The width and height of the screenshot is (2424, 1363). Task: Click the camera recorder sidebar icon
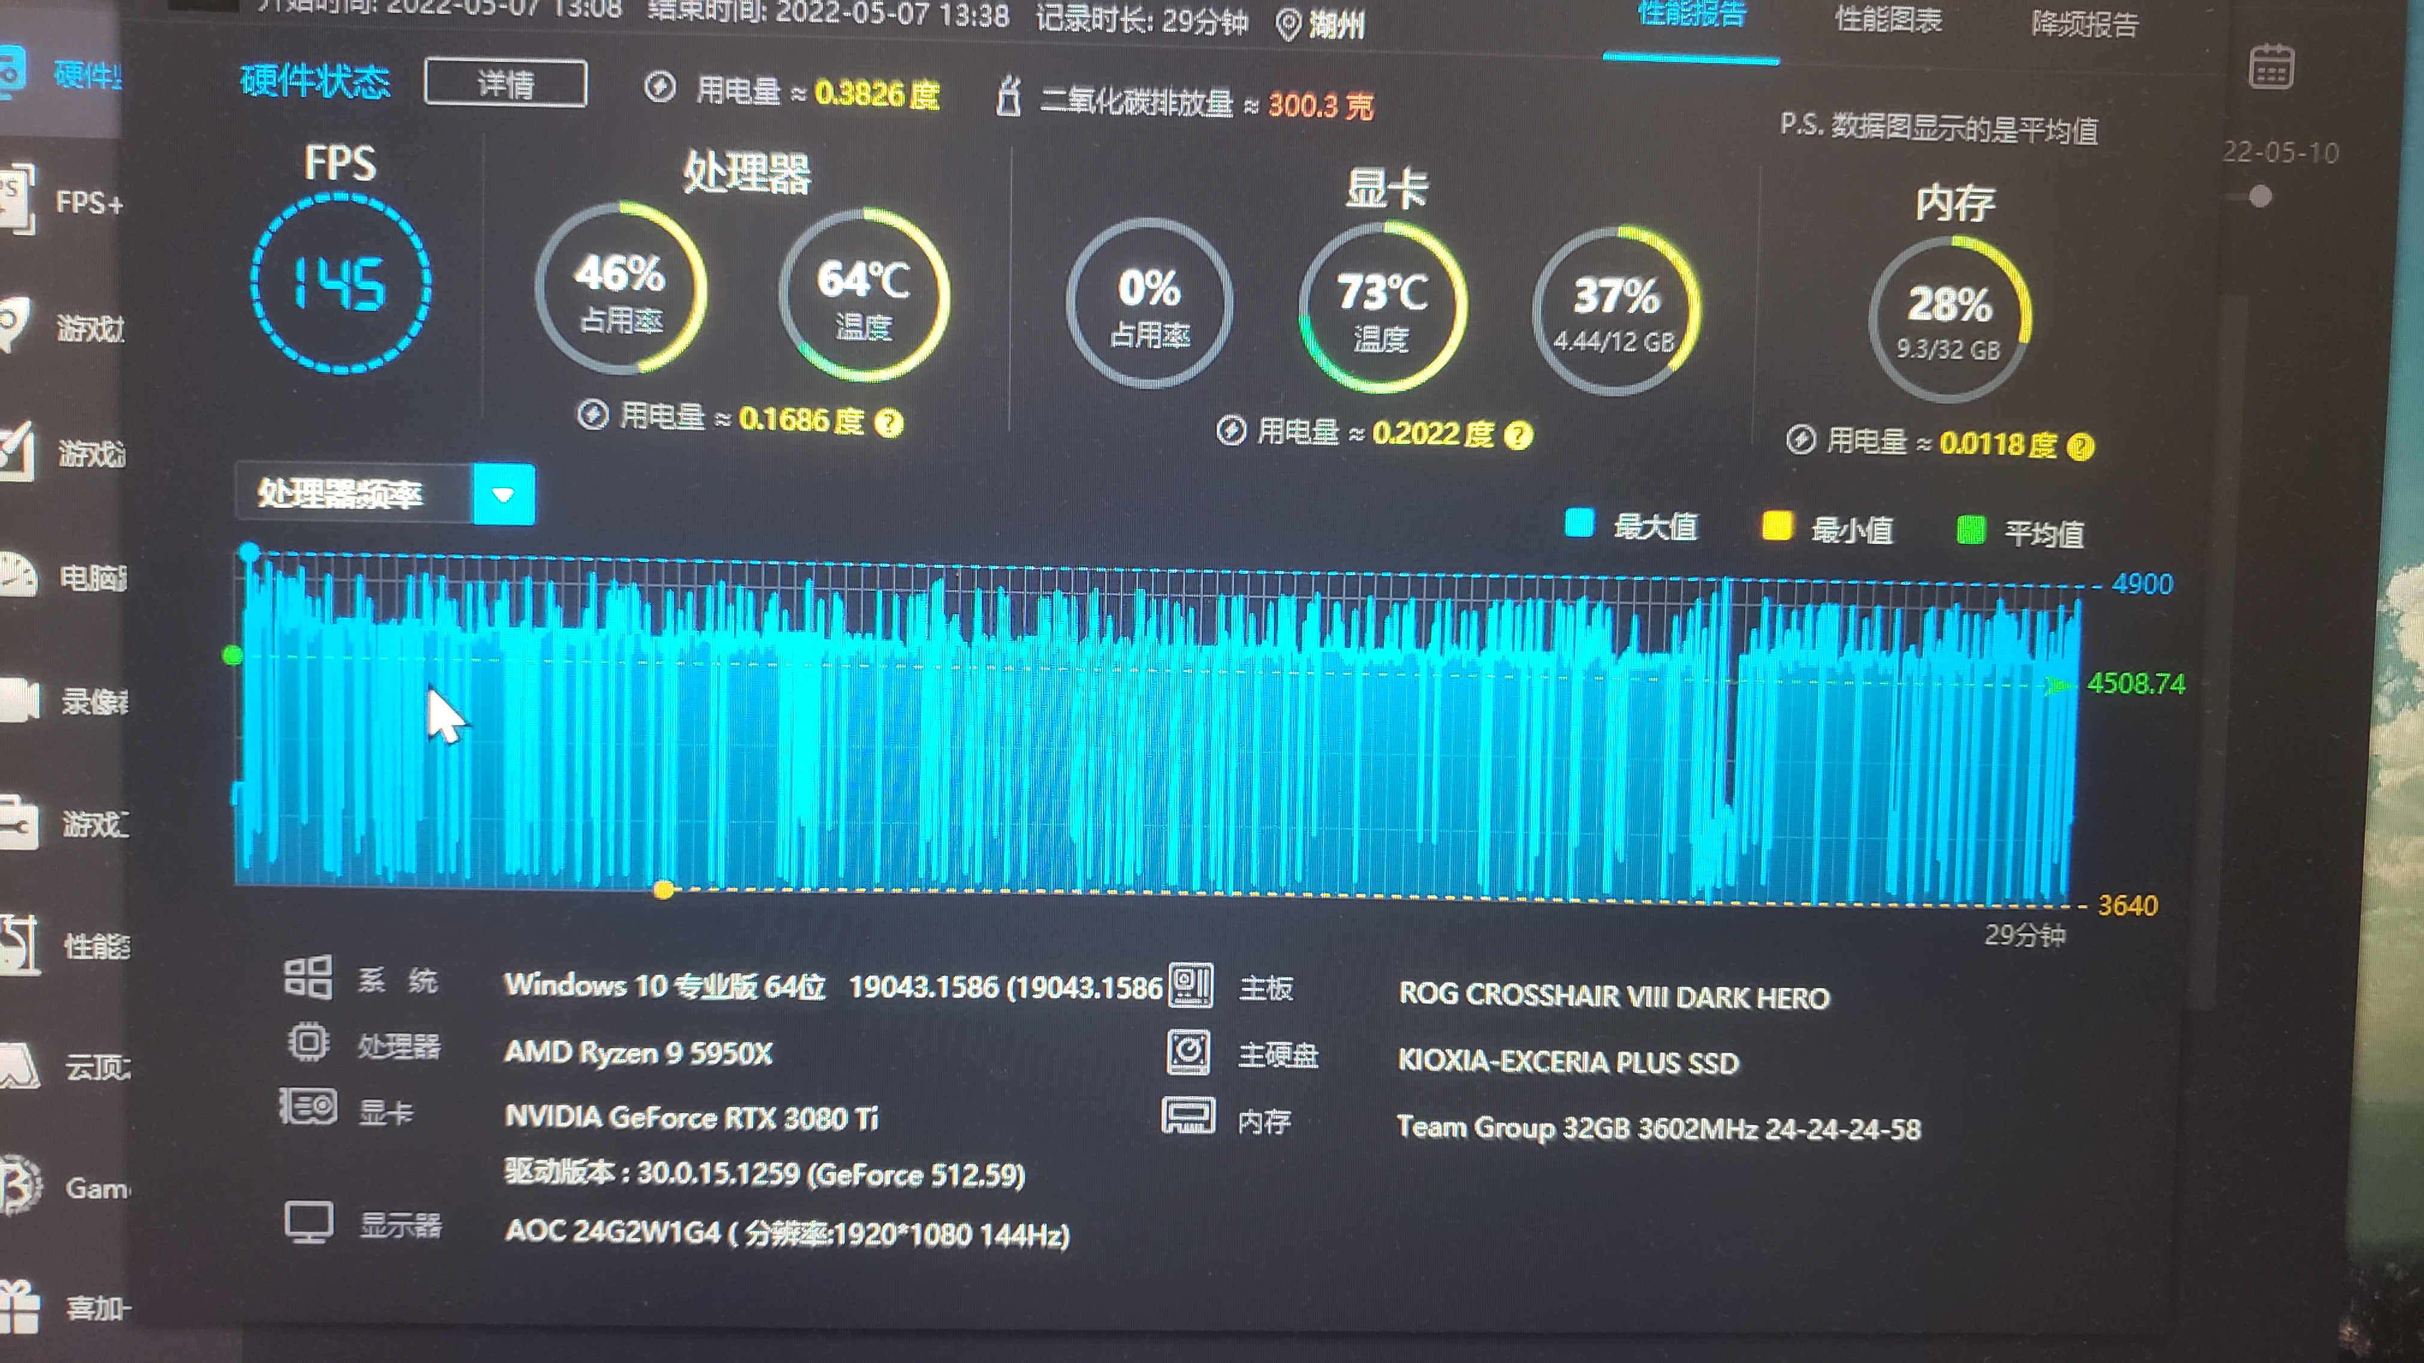(19, 699)
